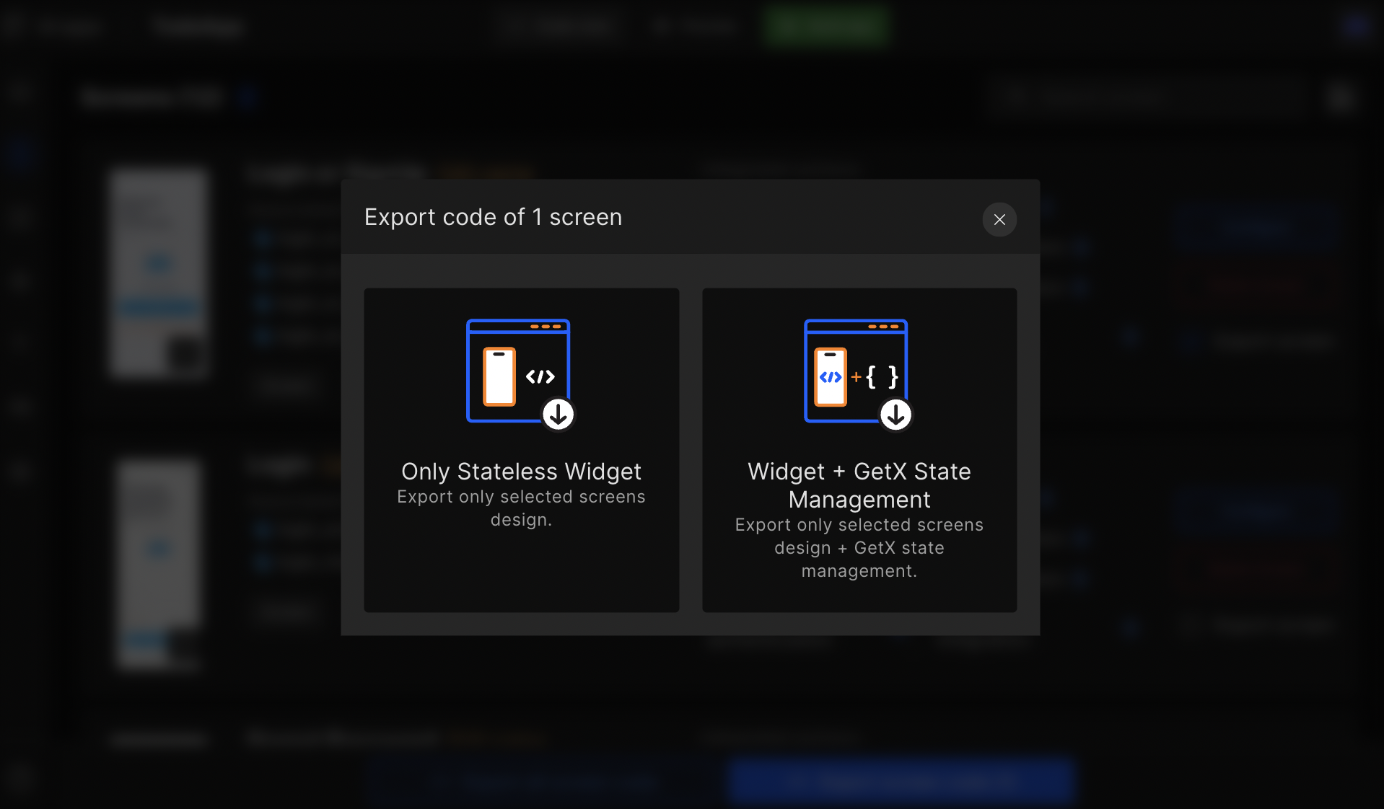Screen dimensions: 1384x809
Task: Close the Export code dialog
Action: click(999, 219)
